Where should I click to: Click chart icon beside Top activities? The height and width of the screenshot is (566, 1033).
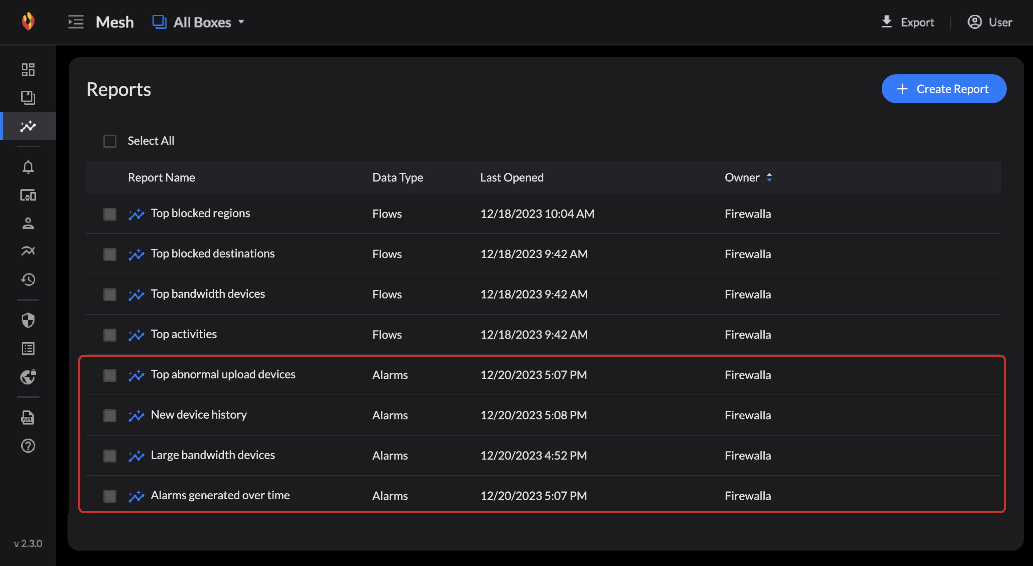136,335
